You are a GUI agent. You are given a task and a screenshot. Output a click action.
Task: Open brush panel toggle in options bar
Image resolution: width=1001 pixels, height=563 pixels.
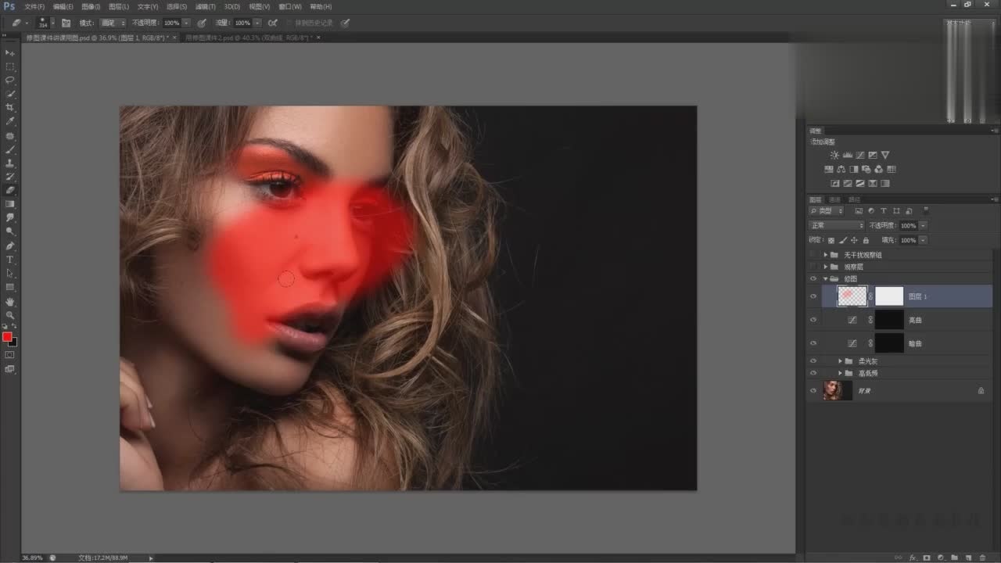[66, 23]
